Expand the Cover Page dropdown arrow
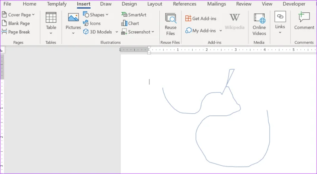317x174 pixels. pos(33,15)
